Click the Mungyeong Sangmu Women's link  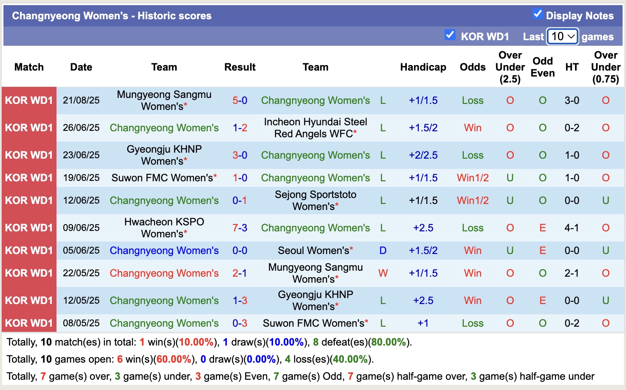click(x=164, y=100)
